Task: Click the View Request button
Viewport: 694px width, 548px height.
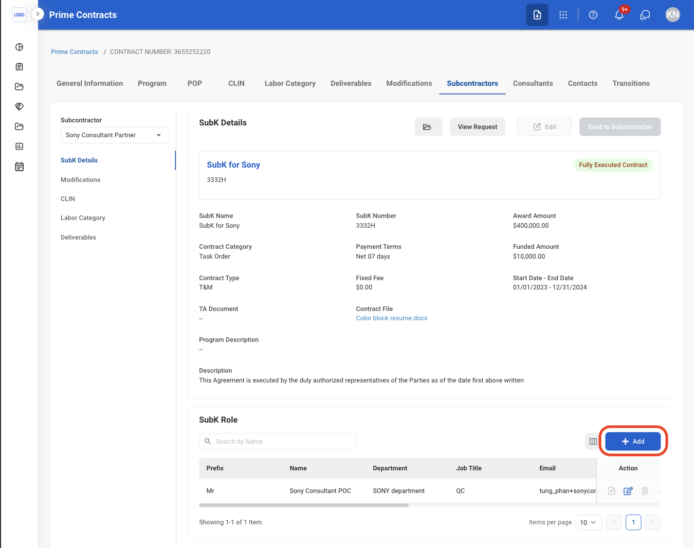Action: pyautogui.click(x=478, y=127)
